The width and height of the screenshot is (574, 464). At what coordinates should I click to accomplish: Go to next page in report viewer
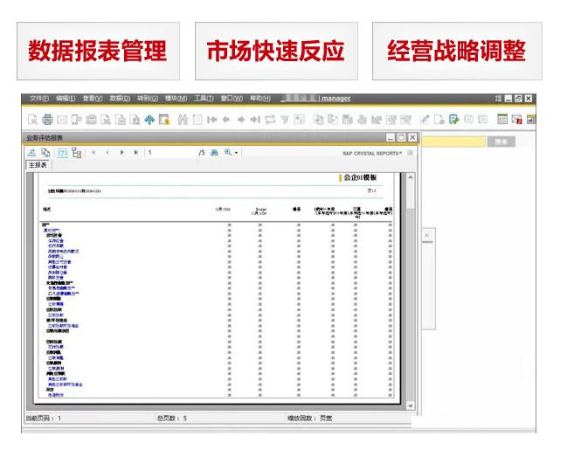coord(121,152)
